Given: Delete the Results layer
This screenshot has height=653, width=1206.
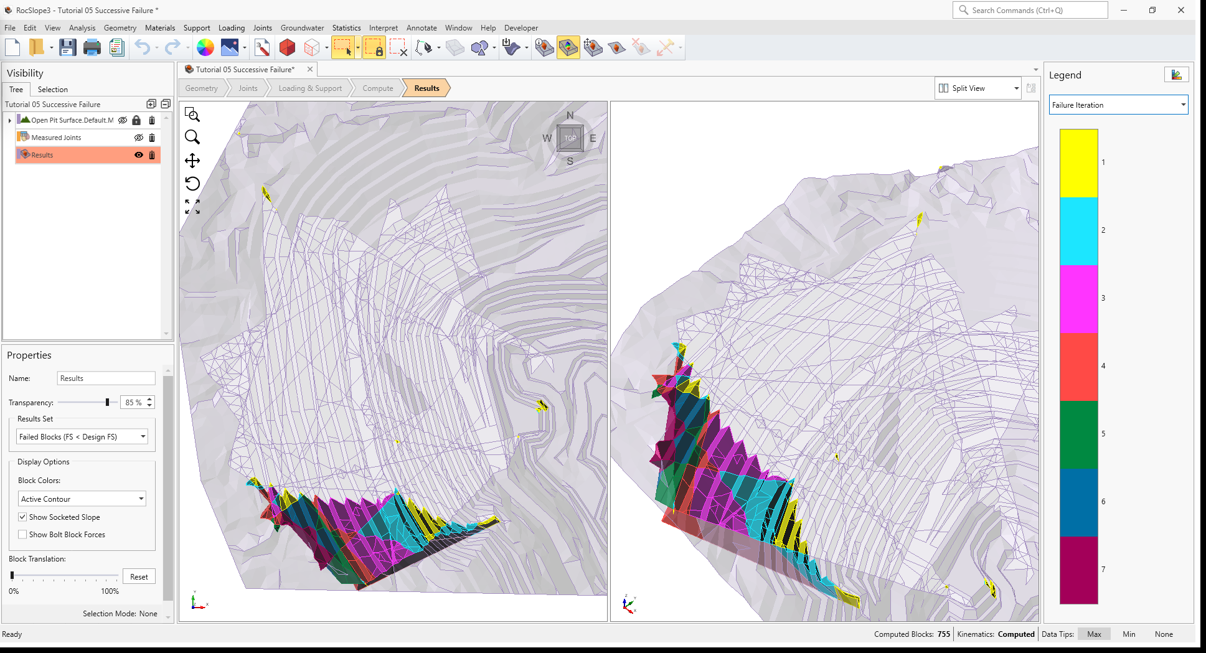Looking at the screenshot, I should pos(152,155).
